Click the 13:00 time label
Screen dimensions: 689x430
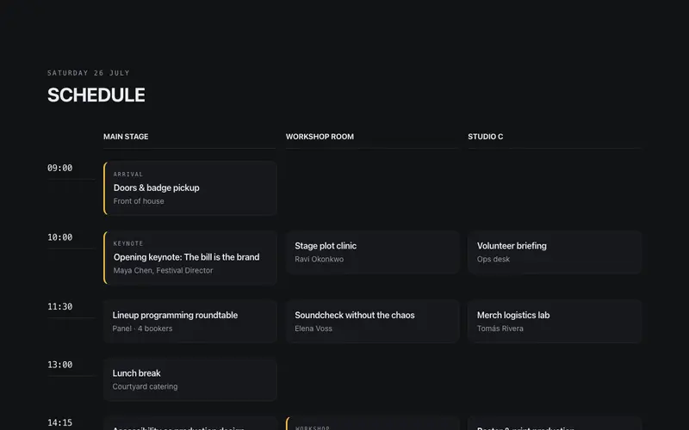(x=59, y=365)
